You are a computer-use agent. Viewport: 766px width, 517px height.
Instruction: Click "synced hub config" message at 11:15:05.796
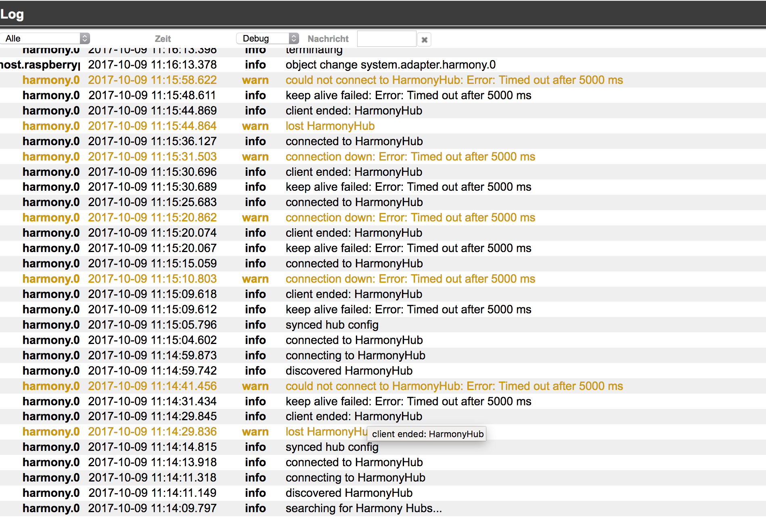pos(332,325)
